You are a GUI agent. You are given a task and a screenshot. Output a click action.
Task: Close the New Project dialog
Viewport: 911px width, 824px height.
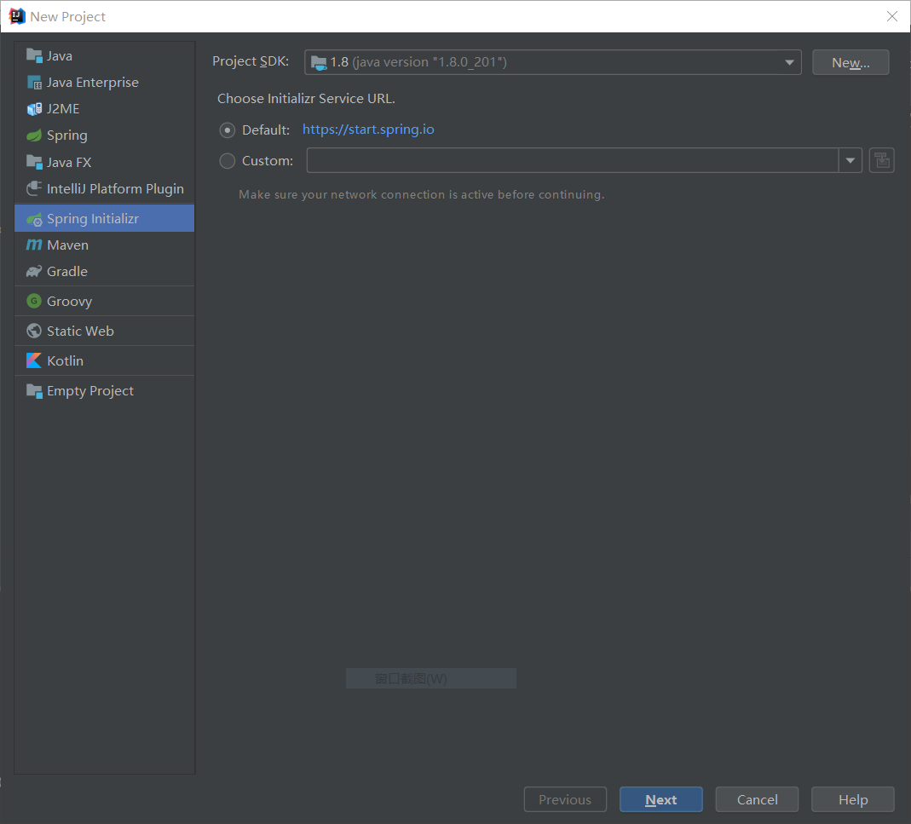[892, 16]
